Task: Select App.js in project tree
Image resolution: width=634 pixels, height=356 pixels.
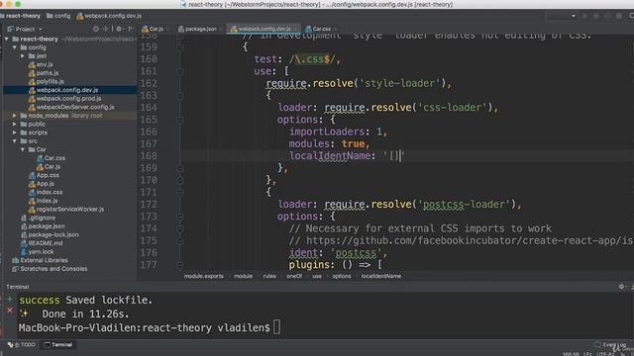Action: click(x=42, y=184)
